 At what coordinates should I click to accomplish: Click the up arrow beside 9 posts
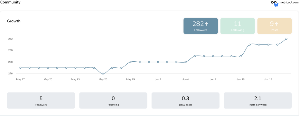[x=277, y=24]
